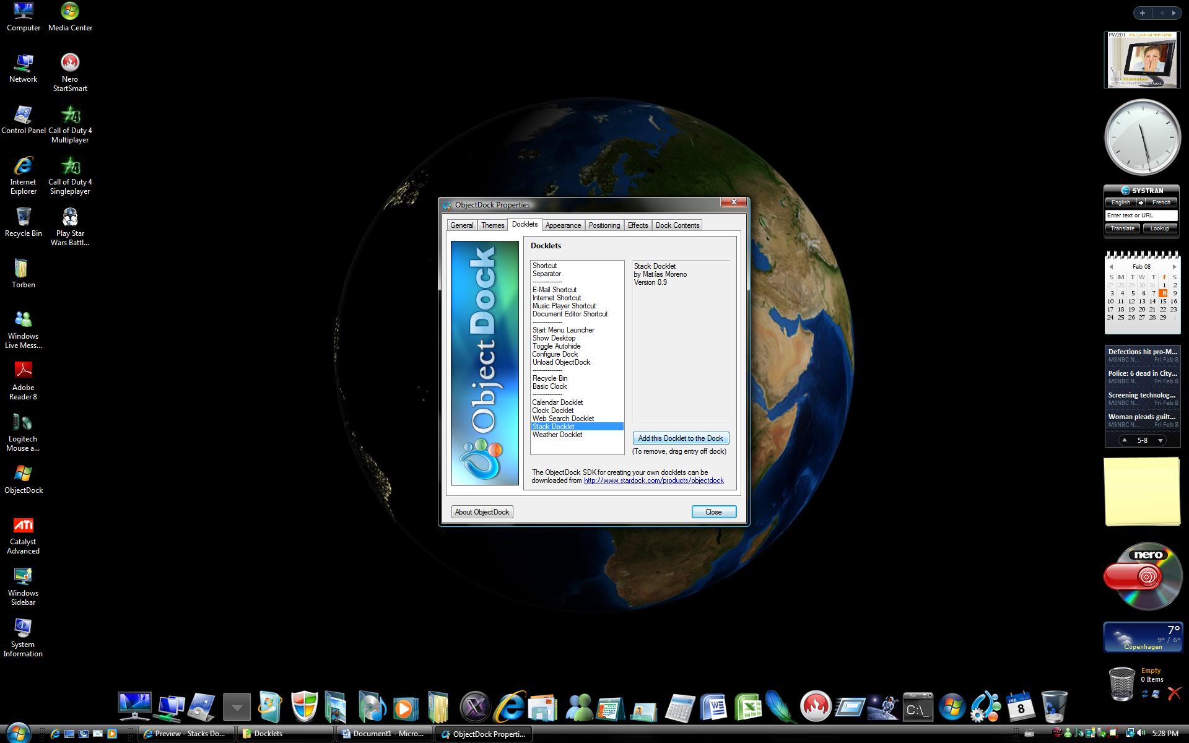The image size is (1189, 743).
Task: Click the Add Gadgets plus button on sidebar
Action: tap(1142, 13)
